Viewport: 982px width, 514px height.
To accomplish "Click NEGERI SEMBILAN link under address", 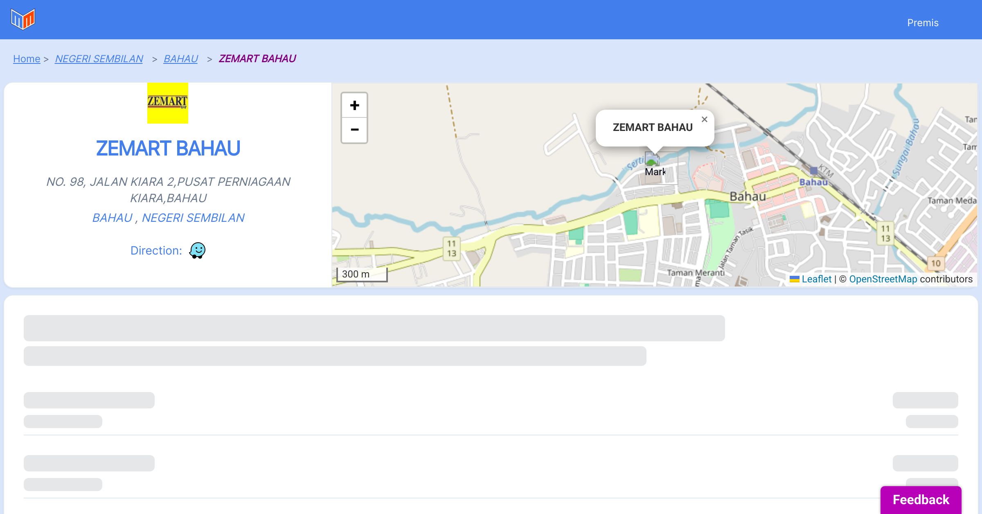I will (193, 218).
